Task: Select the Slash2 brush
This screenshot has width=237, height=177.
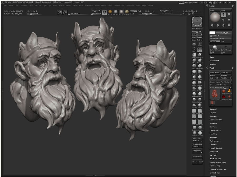Action: pos(194,83)
